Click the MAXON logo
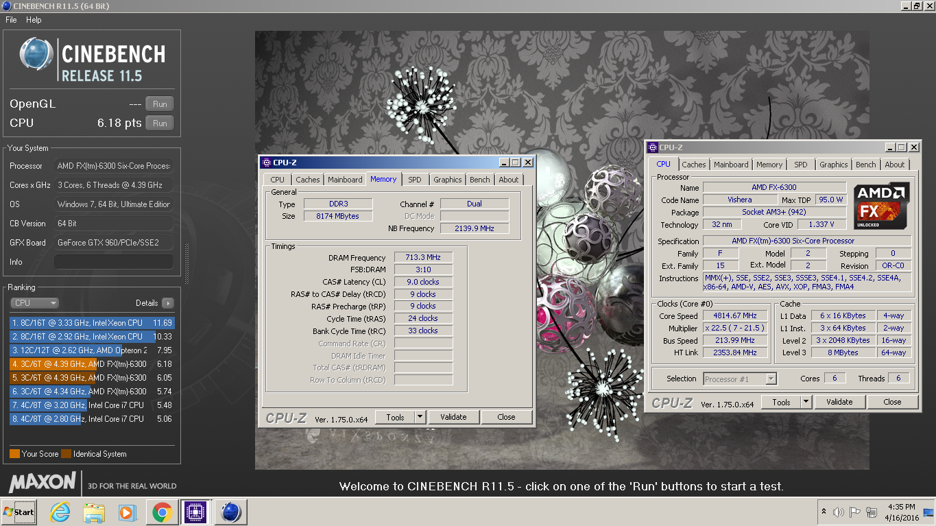This screenshot has height=526, width=936. [x=43, y=481]
